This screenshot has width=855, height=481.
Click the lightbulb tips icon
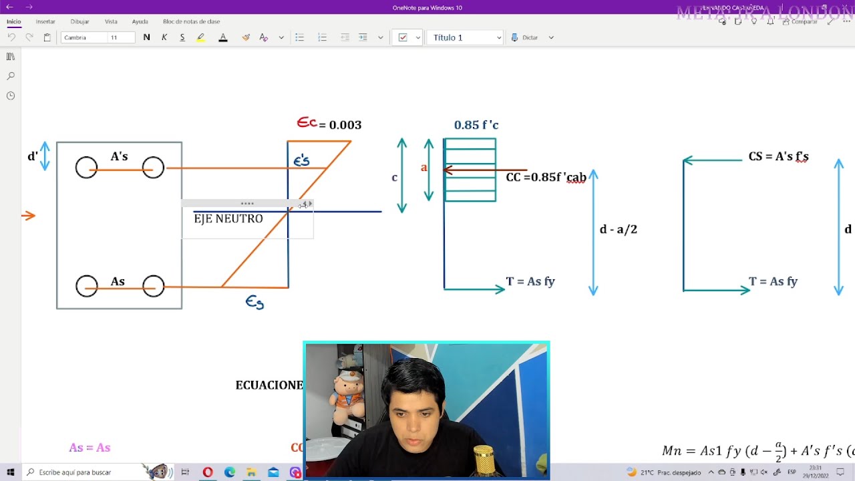click(754, 21)
